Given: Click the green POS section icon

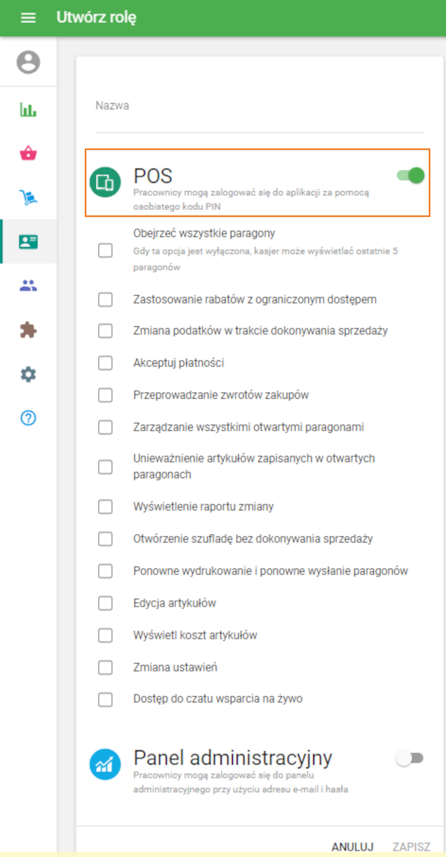Looking at the screenshot, I should 105,182.
